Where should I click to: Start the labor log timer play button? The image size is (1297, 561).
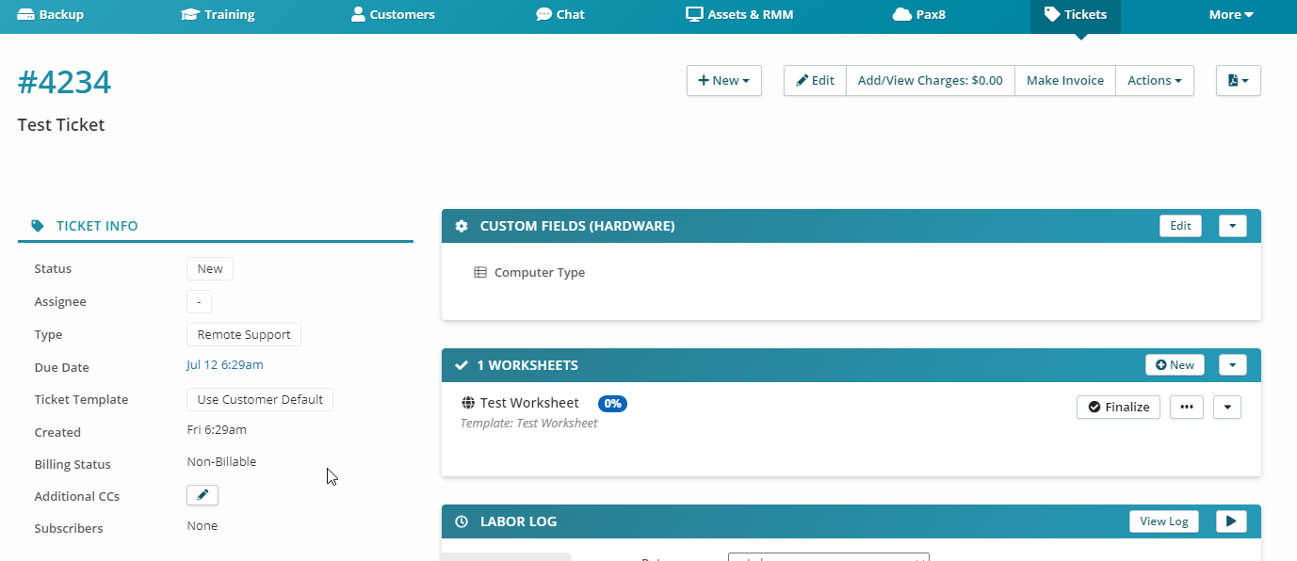pos(1231,521)
